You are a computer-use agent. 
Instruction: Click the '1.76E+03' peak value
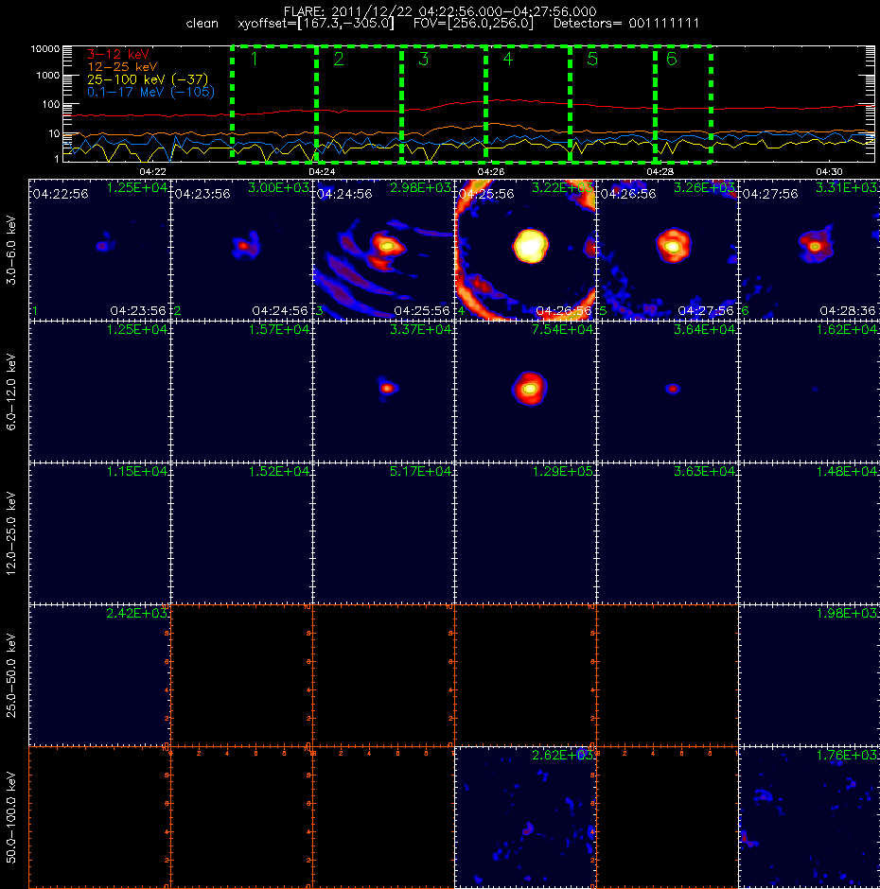click(x=847, y=756)
